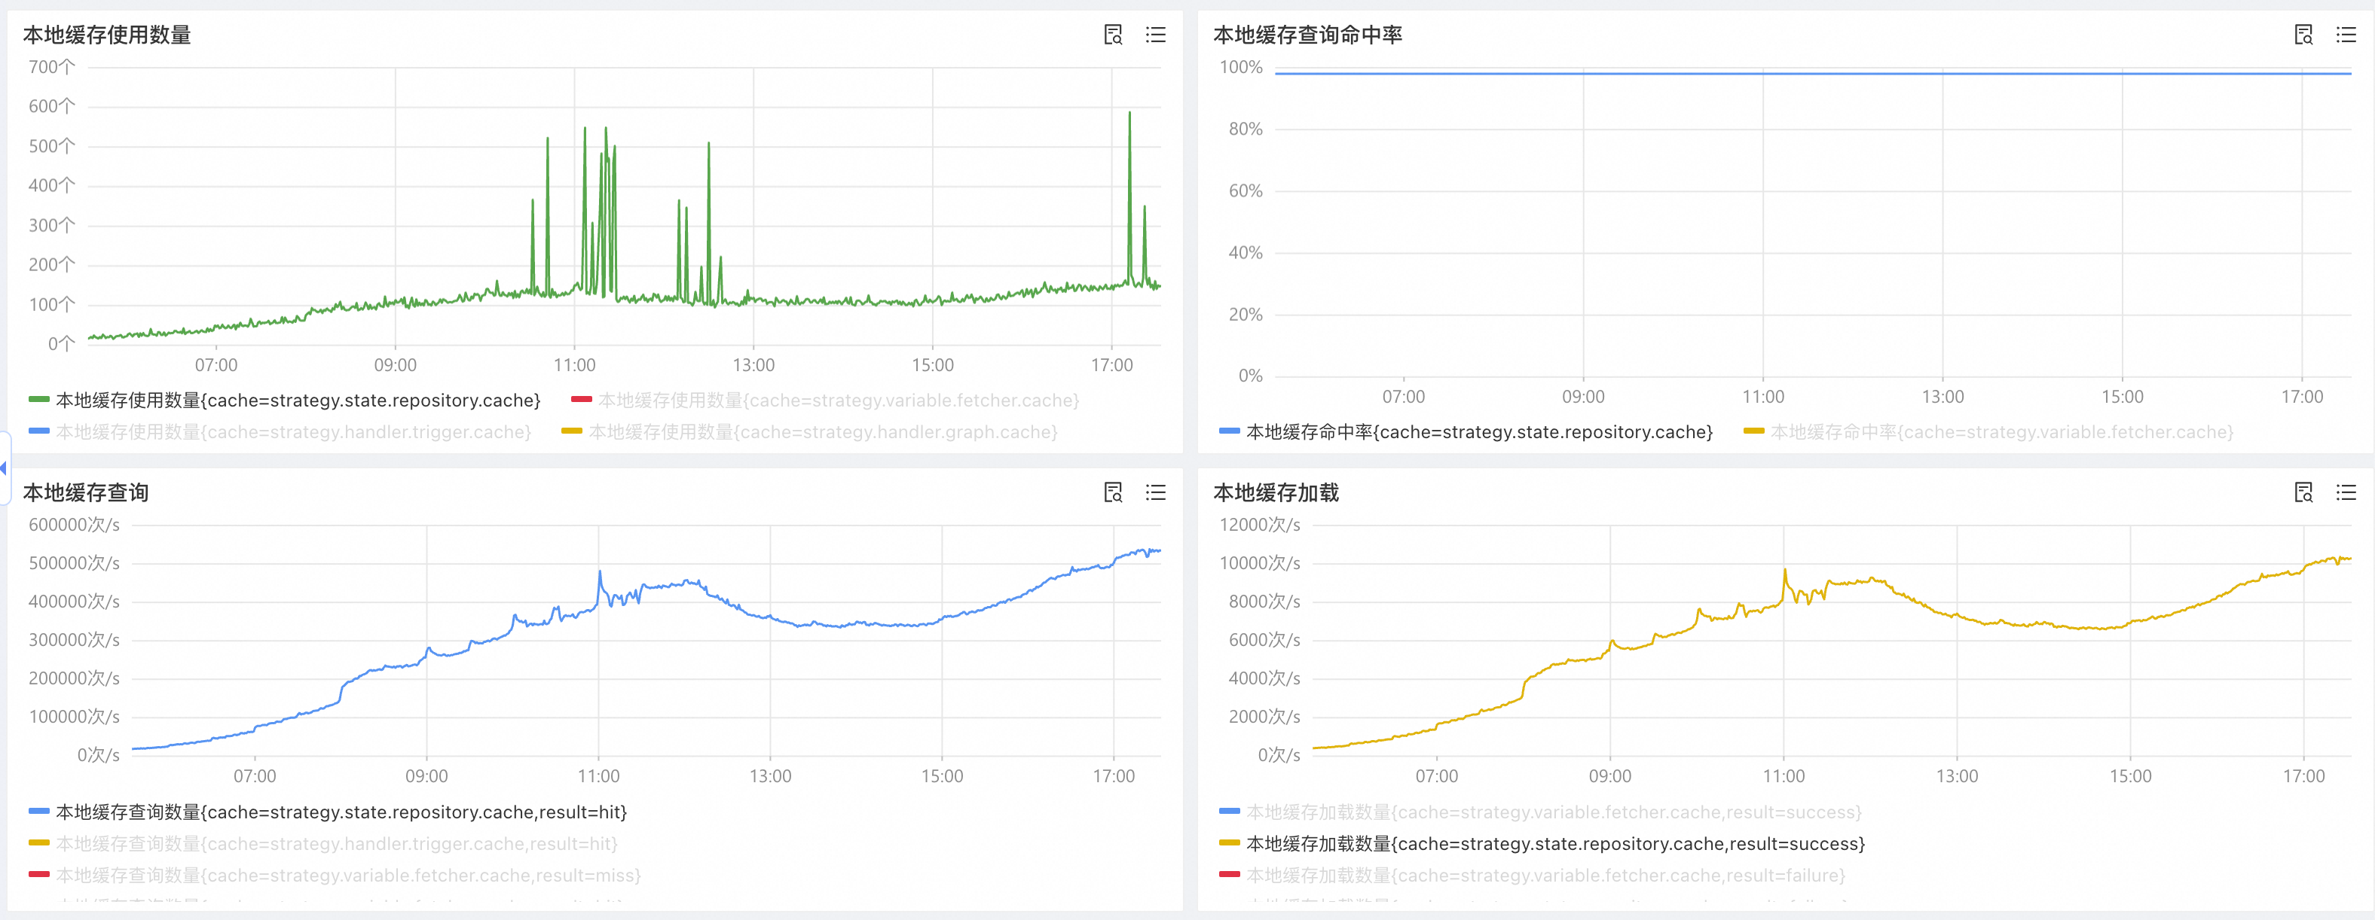Click list menu icon in 本地缓存查询命中率 panel

[2346, 35]
